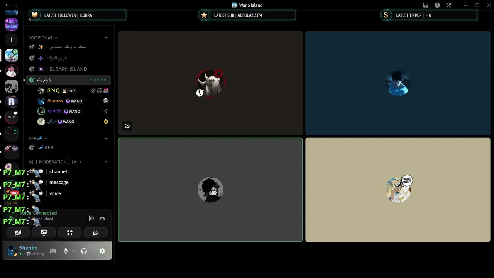Screen dimensions: 494x278
Task: Deafen with the headphones icon
Action: (84, 251)
